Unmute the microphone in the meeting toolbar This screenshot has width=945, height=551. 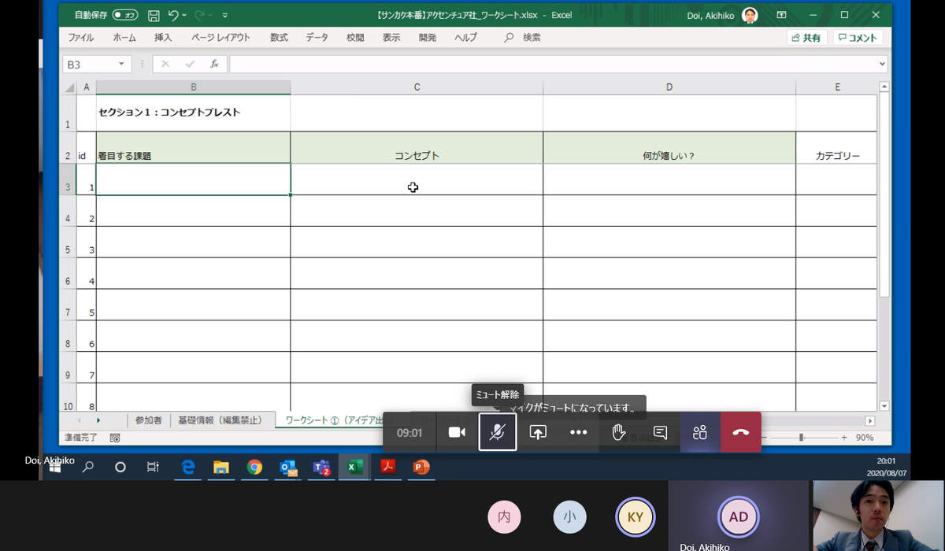click(x=498, y=432)
